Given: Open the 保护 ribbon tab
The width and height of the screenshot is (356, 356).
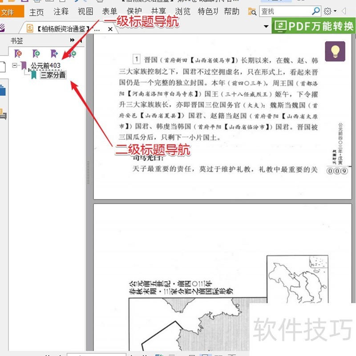Looking at the screenshot, I should pos(134,12).
